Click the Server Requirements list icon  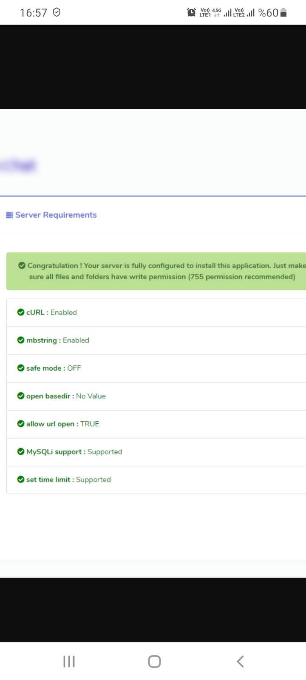click(x=9, y=215)
